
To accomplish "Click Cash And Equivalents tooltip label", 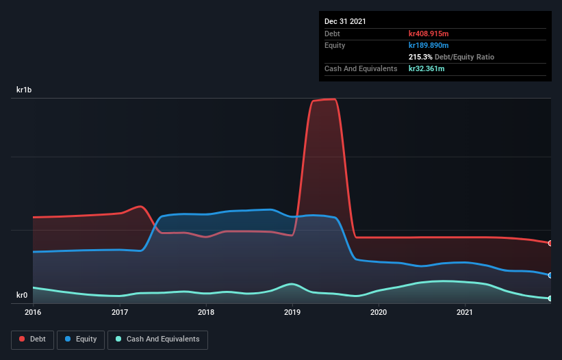I will pyautogui.click(x=361, y=68).
